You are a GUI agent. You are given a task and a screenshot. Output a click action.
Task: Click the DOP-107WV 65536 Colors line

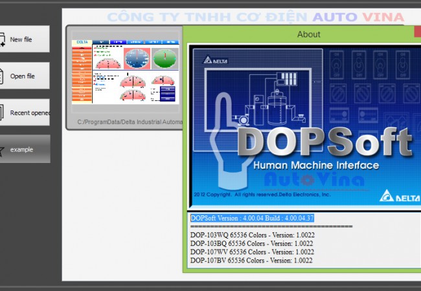(x=252, y=252)
